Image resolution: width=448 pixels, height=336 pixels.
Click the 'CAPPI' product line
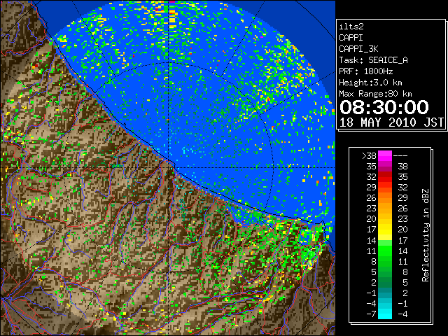pos(351,38)
